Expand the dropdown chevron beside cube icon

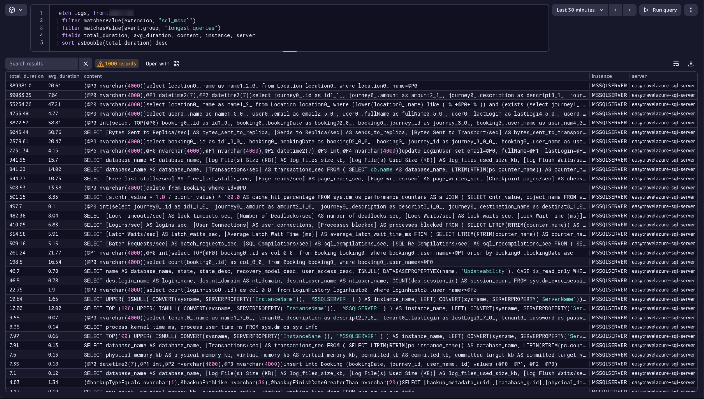coord(21,10)
